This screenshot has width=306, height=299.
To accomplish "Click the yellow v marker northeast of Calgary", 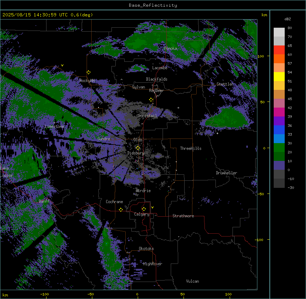I will (152, 207).
